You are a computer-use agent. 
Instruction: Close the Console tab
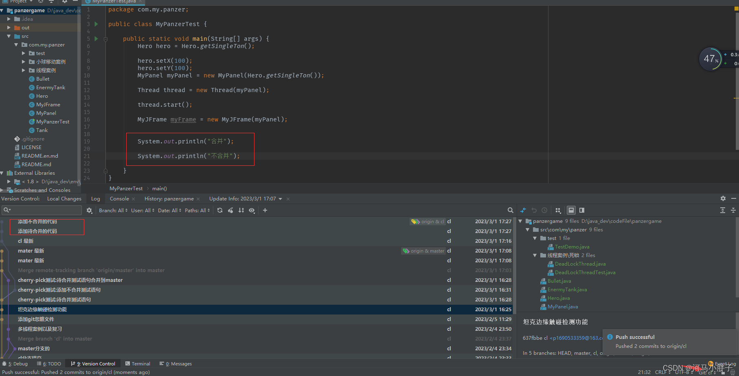tap(133, 199)
